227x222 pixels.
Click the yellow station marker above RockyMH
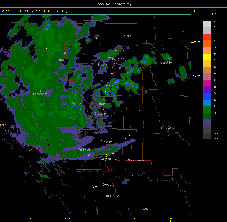(x=66, y=54)
